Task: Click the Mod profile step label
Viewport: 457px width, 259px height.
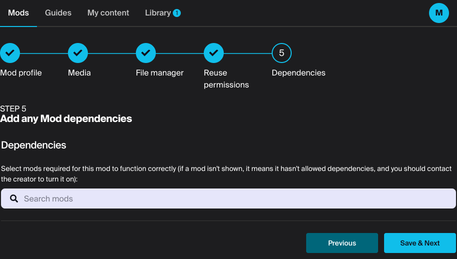Action: coord(21,72)
